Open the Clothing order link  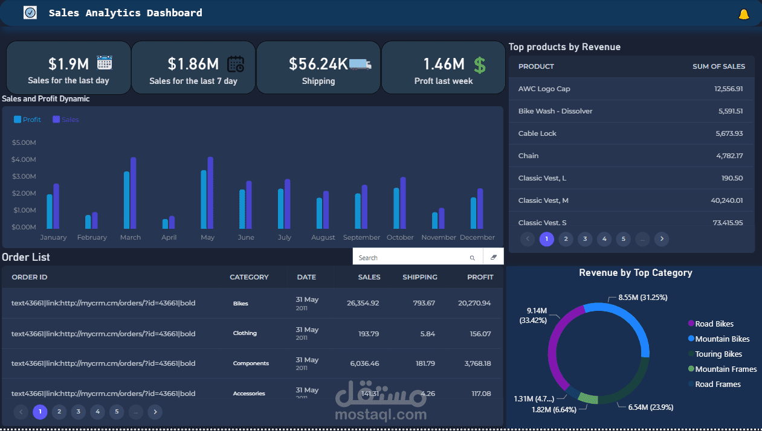[x=103, y=333]
